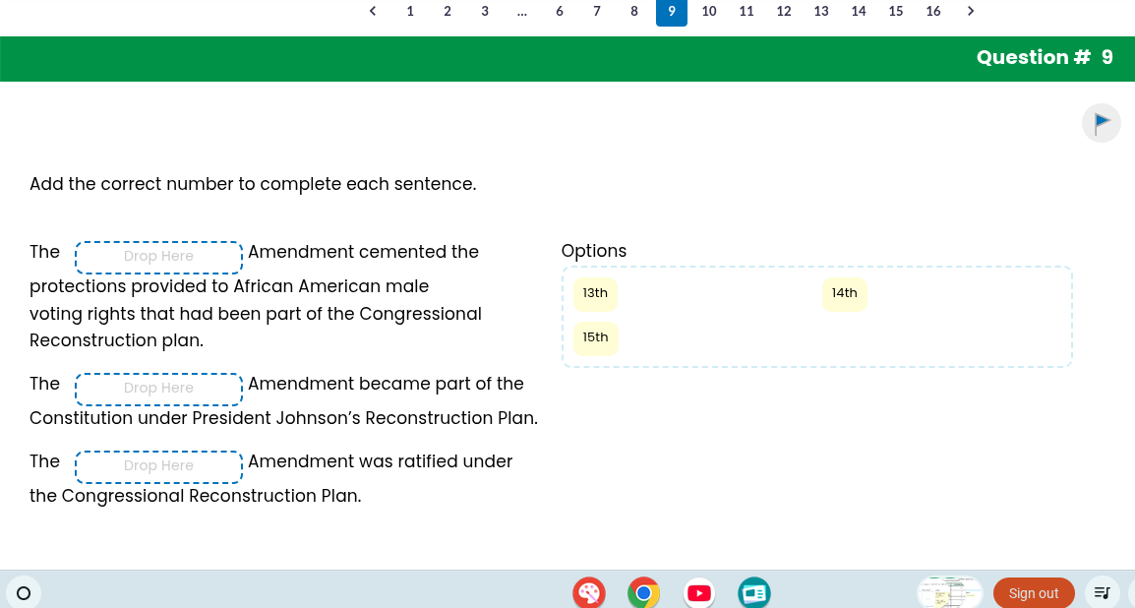The image size is (1135, 608).
Task: Go to previous page with left chevron
Action: [373, 11]
